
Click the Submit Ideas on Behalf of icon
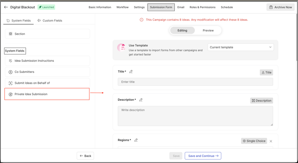[x=11, y=83]
